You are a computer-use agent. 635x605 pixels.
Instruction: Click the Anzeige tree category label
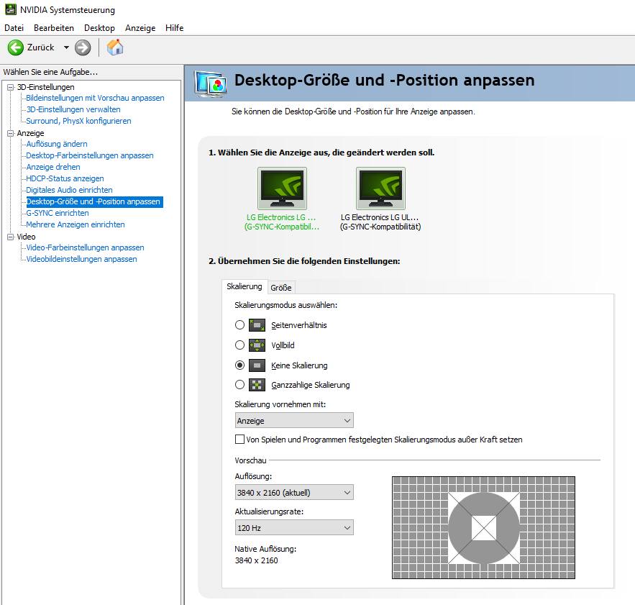click(x=30, y=133)
